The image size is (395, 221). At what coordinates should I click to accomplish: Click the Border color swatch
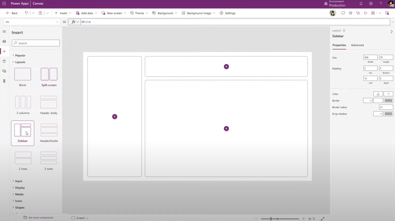[x=388, y=101]
